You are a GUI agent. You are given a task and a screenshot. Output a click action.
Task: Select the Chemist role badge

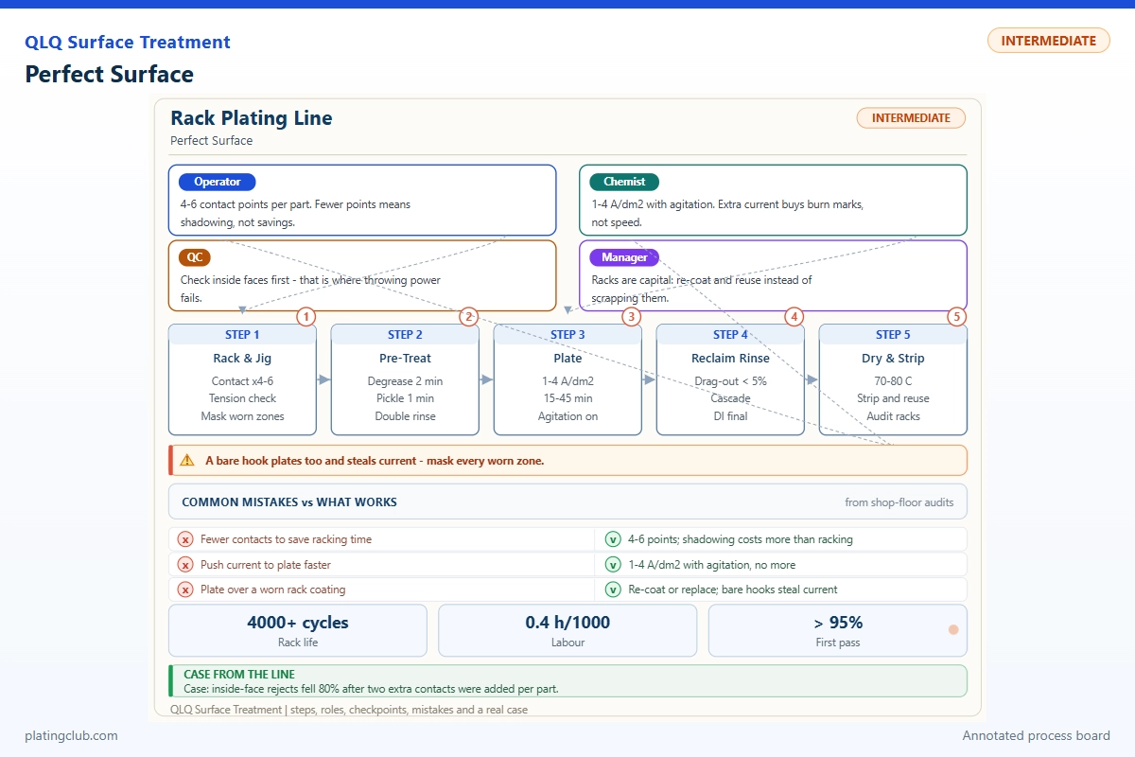624,182
